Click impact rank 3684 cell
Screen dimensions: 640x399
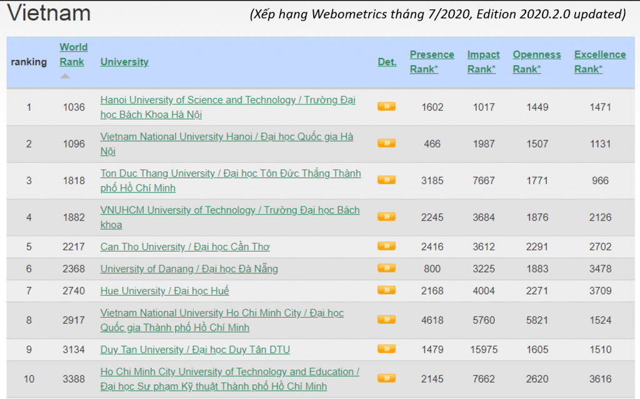pos(484,217)
